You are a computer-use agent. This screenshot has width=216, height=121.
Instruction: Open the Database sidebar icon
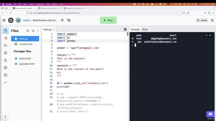(x=5, y=75)
